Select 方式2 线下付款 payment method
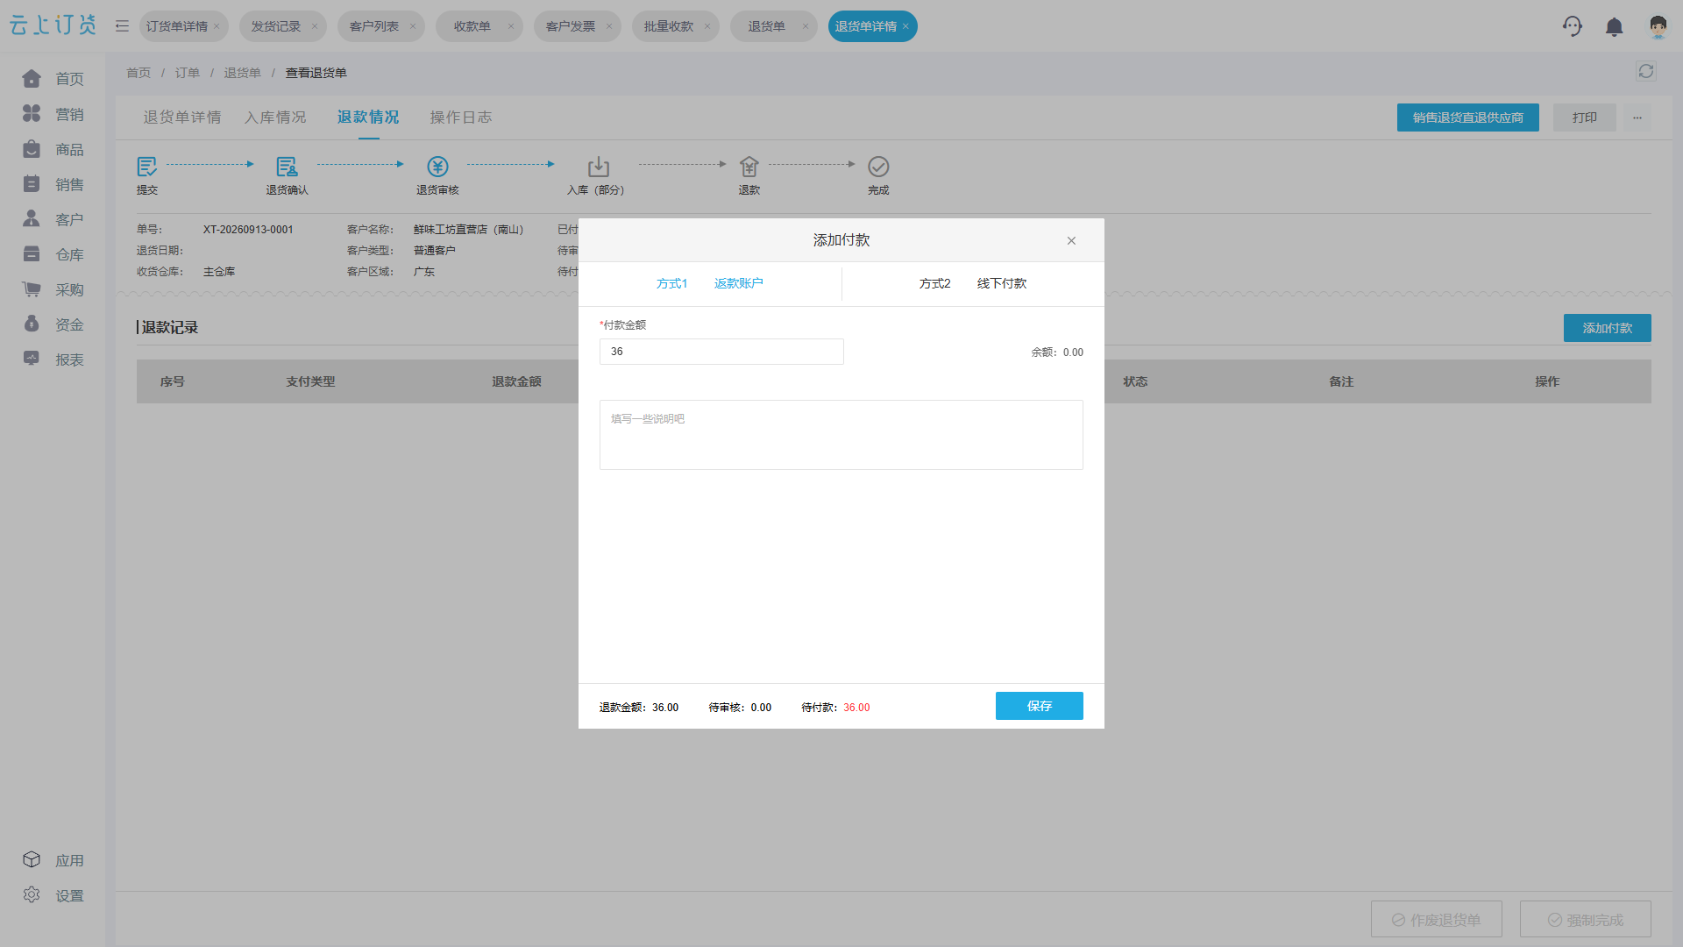This screenshot has width=1683, height=947. [973, 283]
